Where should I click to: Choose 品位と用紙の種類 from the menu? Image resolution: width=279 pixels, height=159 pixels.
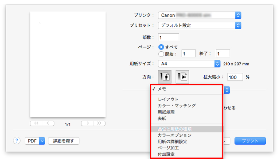[x=174, y=129]
